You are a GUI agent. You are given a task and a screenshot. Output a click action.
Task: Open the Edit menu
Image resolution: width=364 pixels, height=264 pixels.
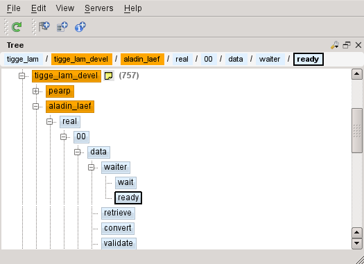click(x=39, y=8)
